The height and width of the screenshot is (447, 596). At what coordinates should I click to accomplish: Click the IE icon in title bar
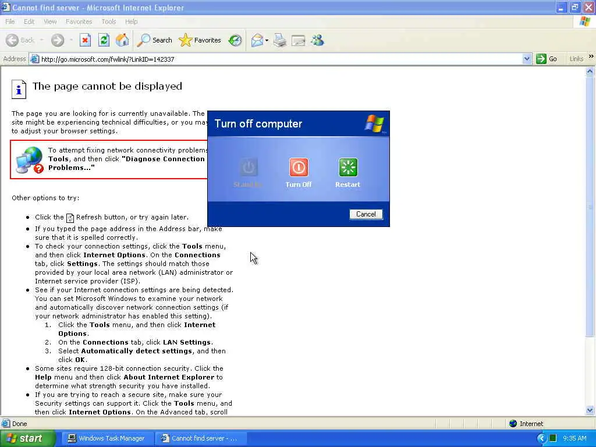click(5, 7)
